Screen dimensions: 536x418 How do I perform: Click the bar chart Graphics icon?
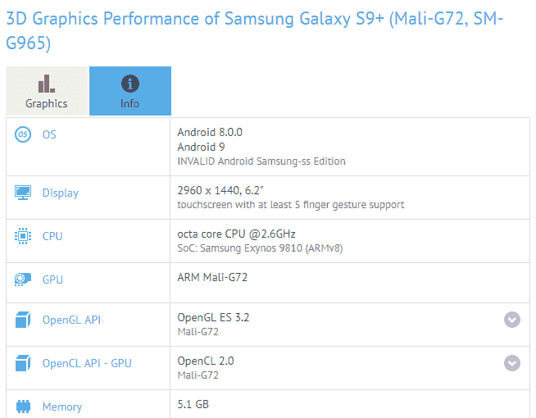coord(47,83)
